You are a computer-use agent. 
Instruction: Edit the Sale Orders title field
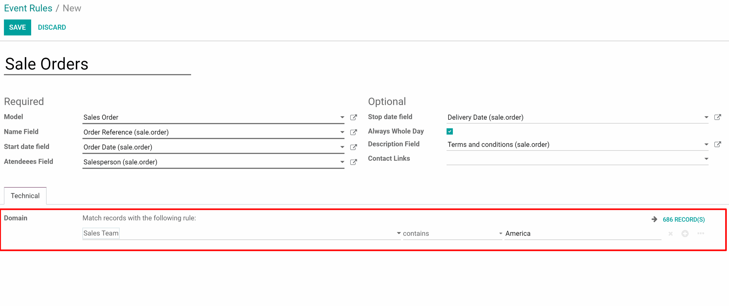(97, 64)
